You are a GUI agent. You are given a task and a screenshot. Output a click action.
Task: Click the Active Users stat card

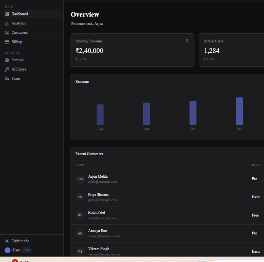[231, 50]
